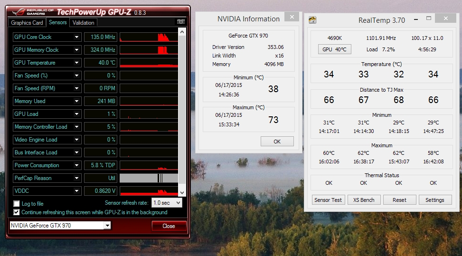Image resolution: width=462 pixels, height=256 pixels.
Task: Switch to the Graphics Card tab
Action: click(x=27, y=22)
